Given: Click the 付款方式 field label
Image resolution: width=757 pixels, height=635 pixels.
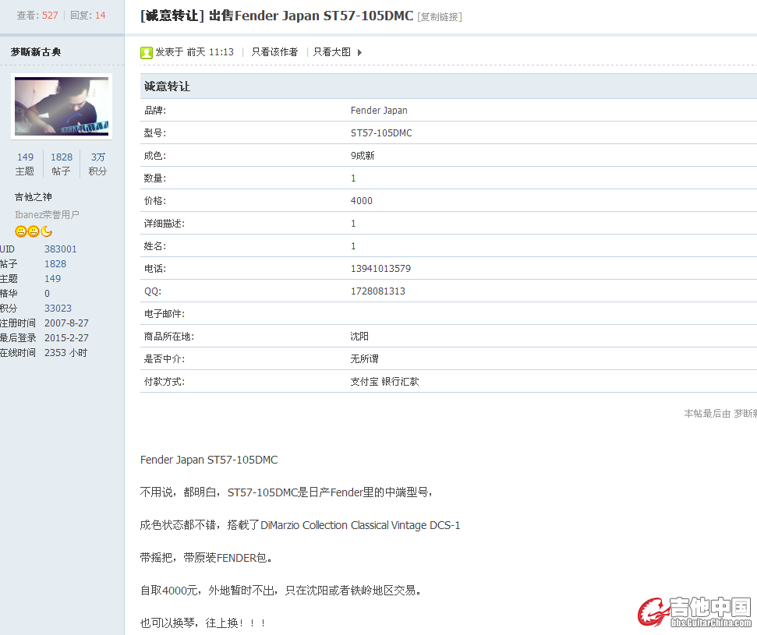Looking at the screenshot, I should pyautogui.click(x=164, y=382).
